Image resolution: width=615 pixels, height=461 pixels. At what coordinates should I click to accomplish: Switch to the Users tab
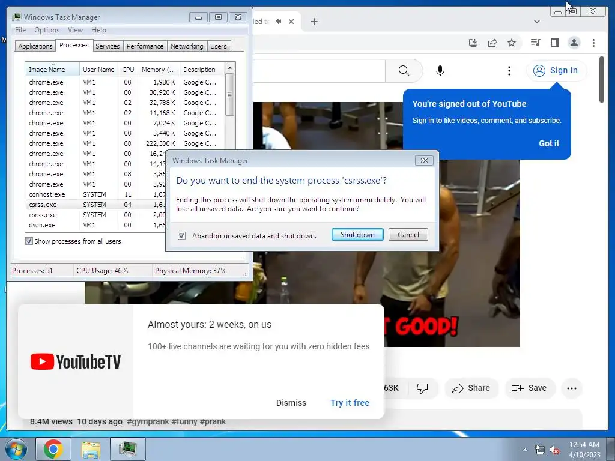click(x=219, y=46)
